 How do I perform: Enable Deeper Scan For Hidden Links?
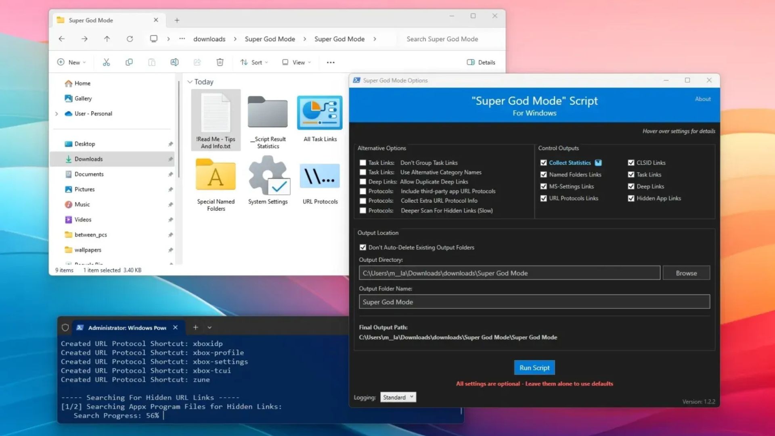(363, 210)
